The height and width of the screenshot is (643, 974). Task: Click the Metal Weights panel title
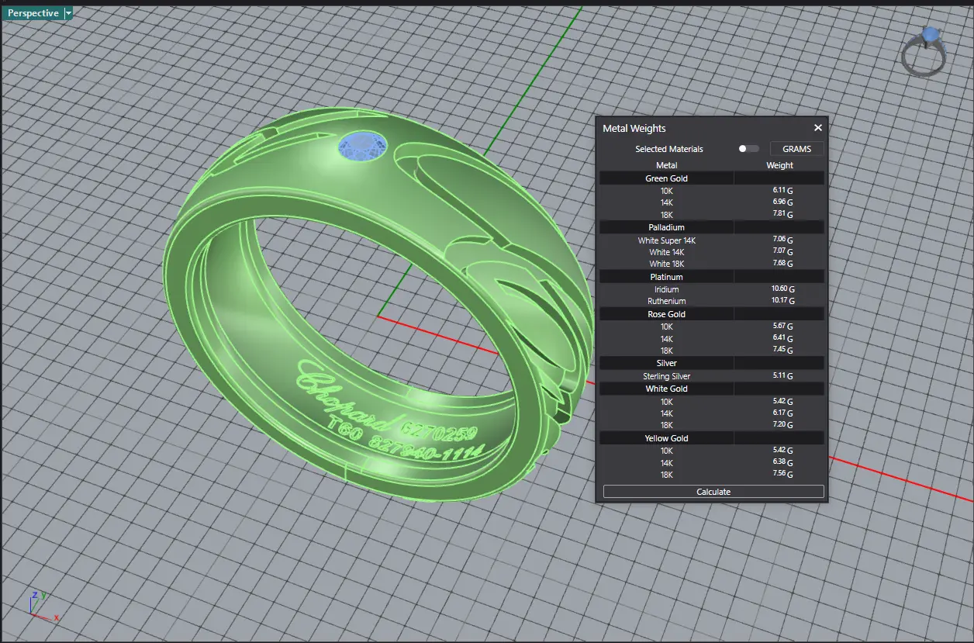point(634,128)
